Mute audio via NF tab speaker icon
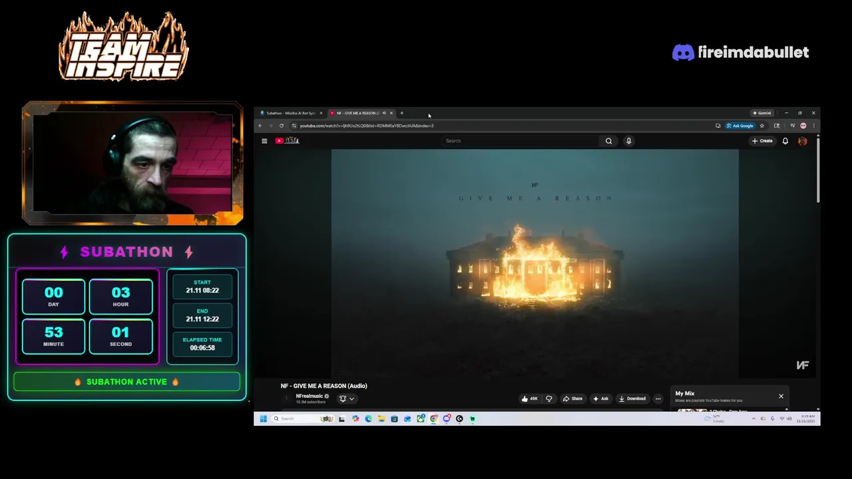Image resolution: width=852 pixels, height=479 pixels. 384,113
